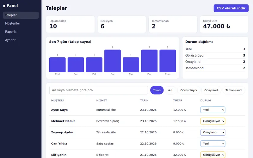This screenshot has width=253, height=158.
Task: Click the Tamamlandı row in Durum dağılımı
Action: 215,68
